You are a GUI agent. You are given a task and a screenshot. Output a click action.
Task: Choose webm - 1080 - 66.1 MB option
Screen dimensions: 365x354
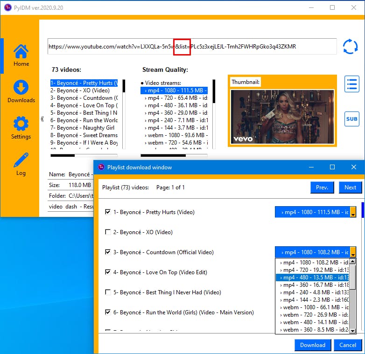click(312, 307)
